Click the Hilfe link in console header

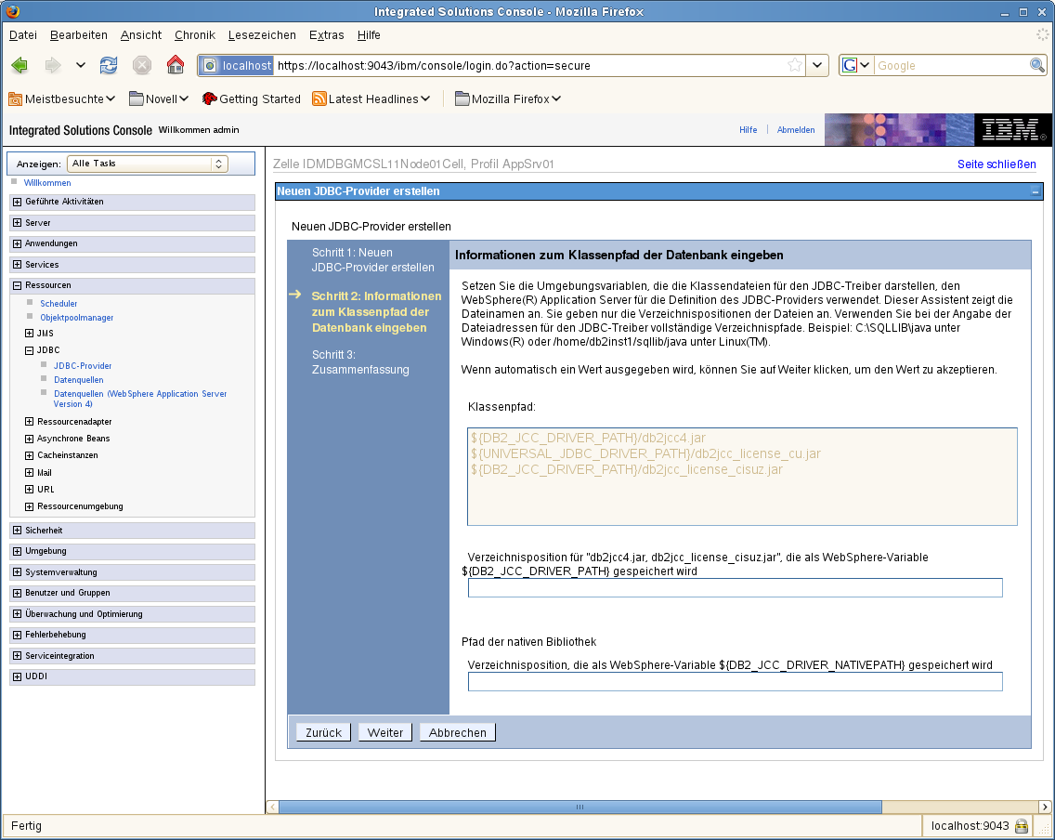tap(749, 130)
